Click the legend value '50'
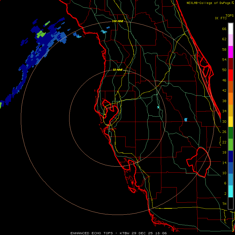235x235 pixels. pos(224,70)
